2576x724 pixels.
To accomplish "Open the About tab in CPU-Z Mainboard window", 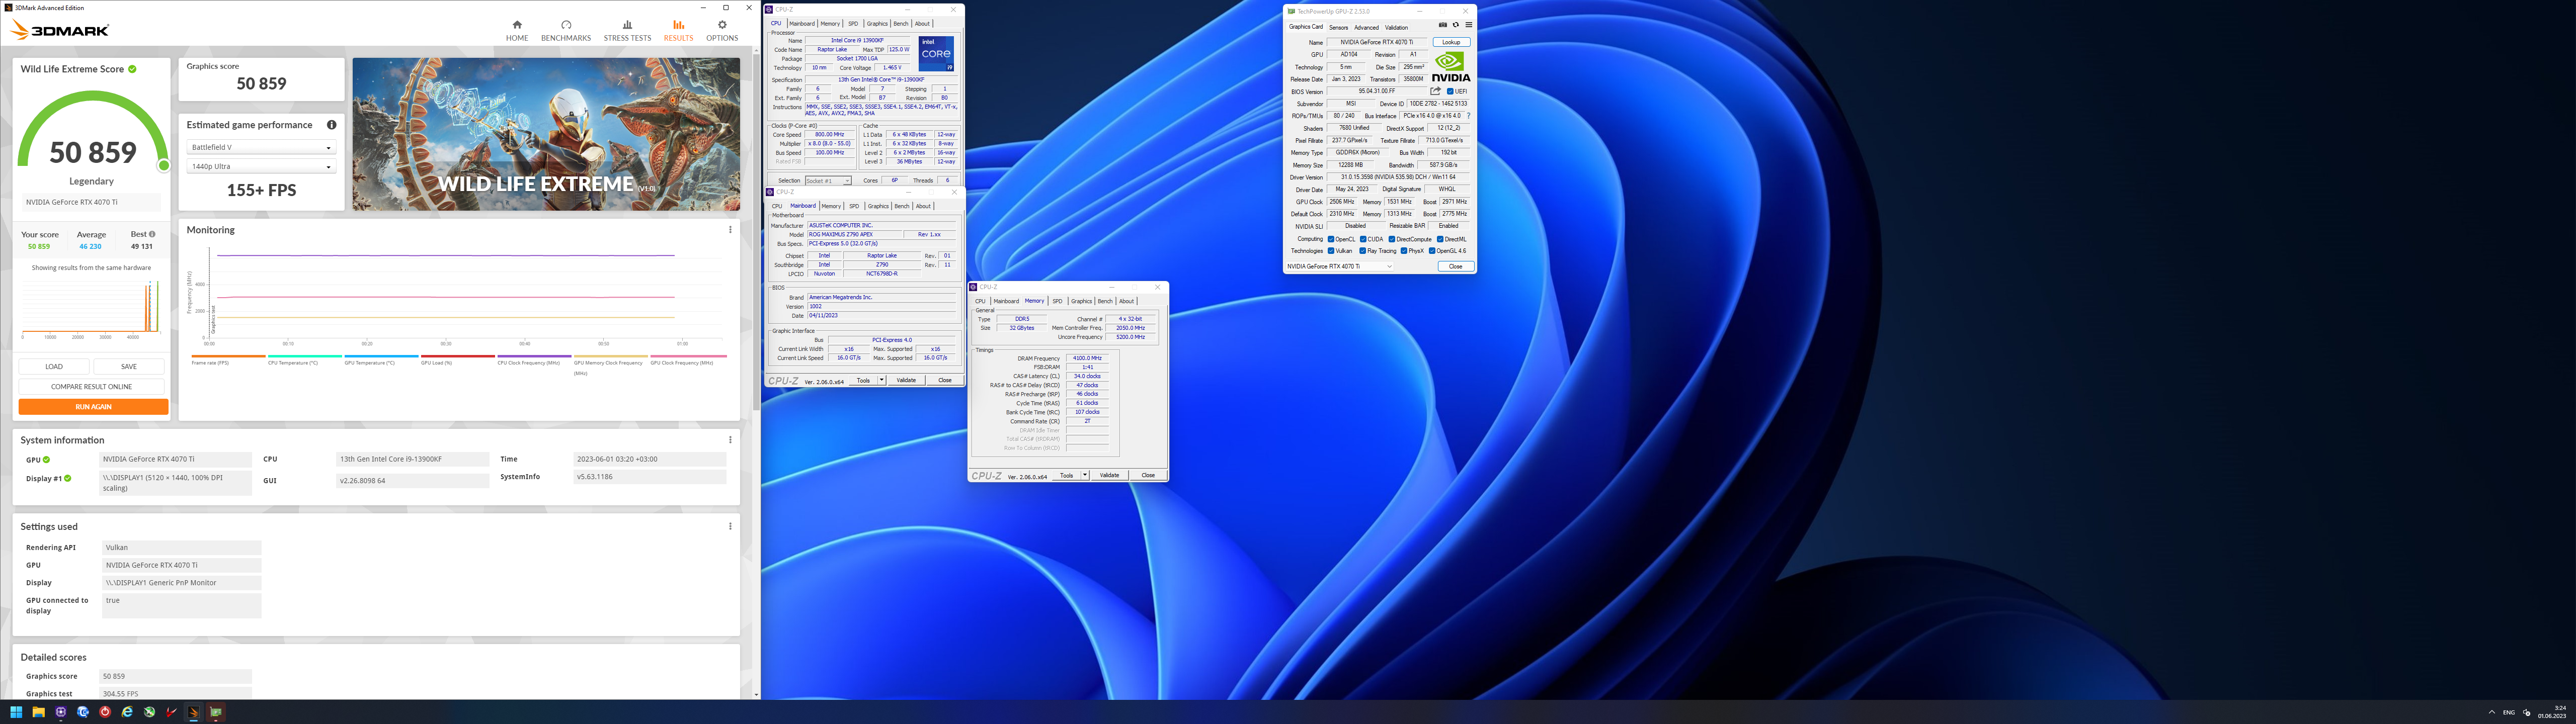I will click(923, 206).
